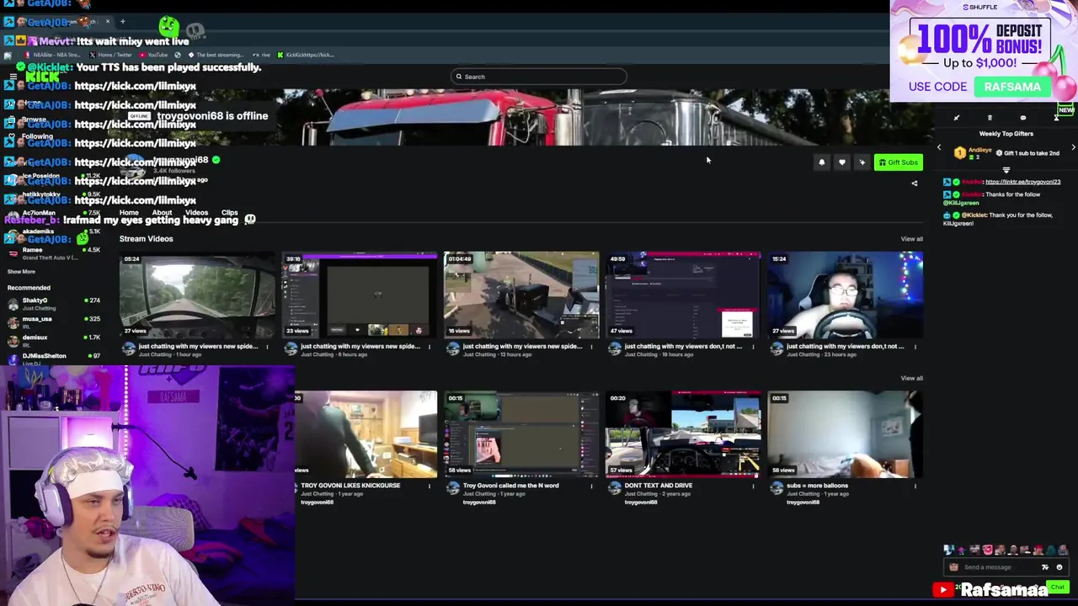The width and height of the screenshot is (1078, 606).
Task: Open the Home / Twitter browser tab
Action: (x=110, y=55)
